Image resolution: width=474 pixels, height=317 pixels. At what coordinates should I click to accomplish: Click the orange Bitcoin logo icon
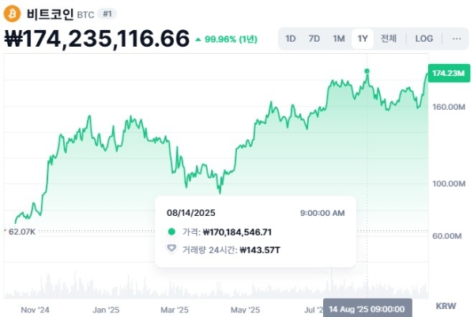[13, 13]
